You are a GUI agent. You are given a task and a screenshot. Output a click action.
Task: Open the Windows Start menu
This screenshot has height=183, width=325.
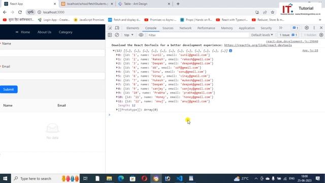click(6, 178)
